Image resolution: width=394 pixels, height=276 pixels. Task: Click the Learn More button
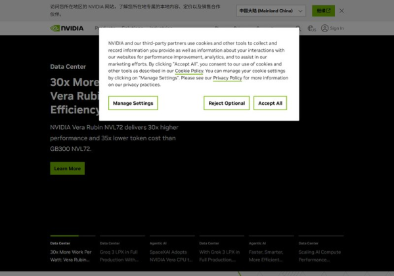point(68,168)
